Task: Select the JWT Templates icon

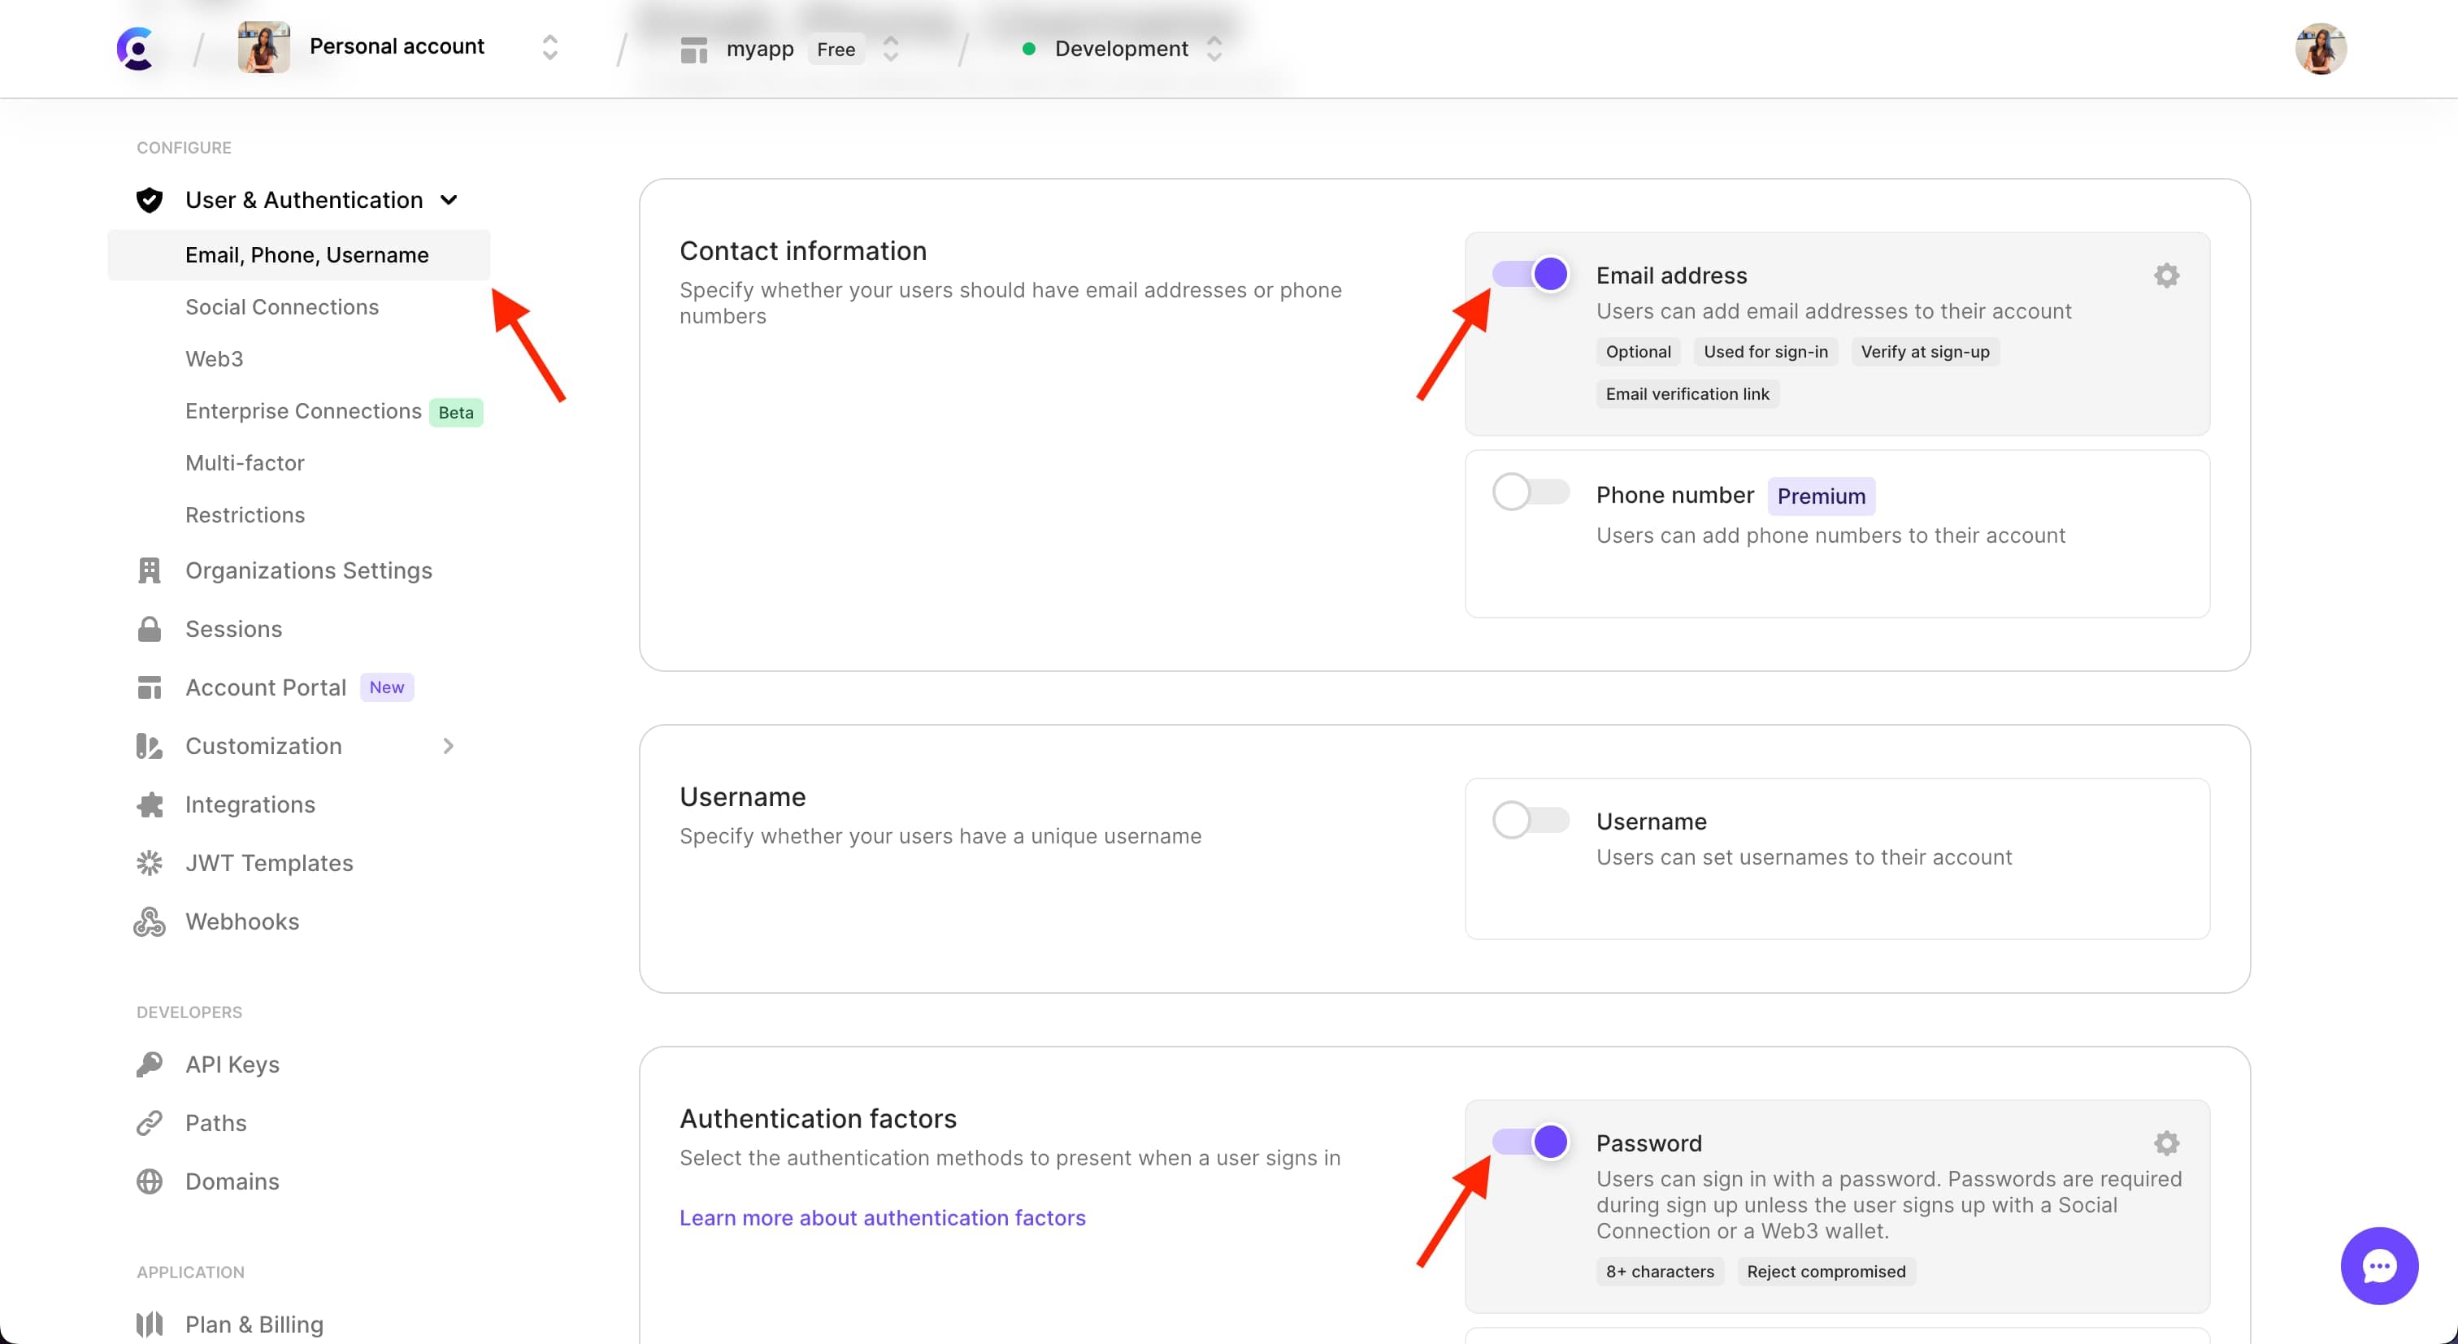Action: point(150,862)
